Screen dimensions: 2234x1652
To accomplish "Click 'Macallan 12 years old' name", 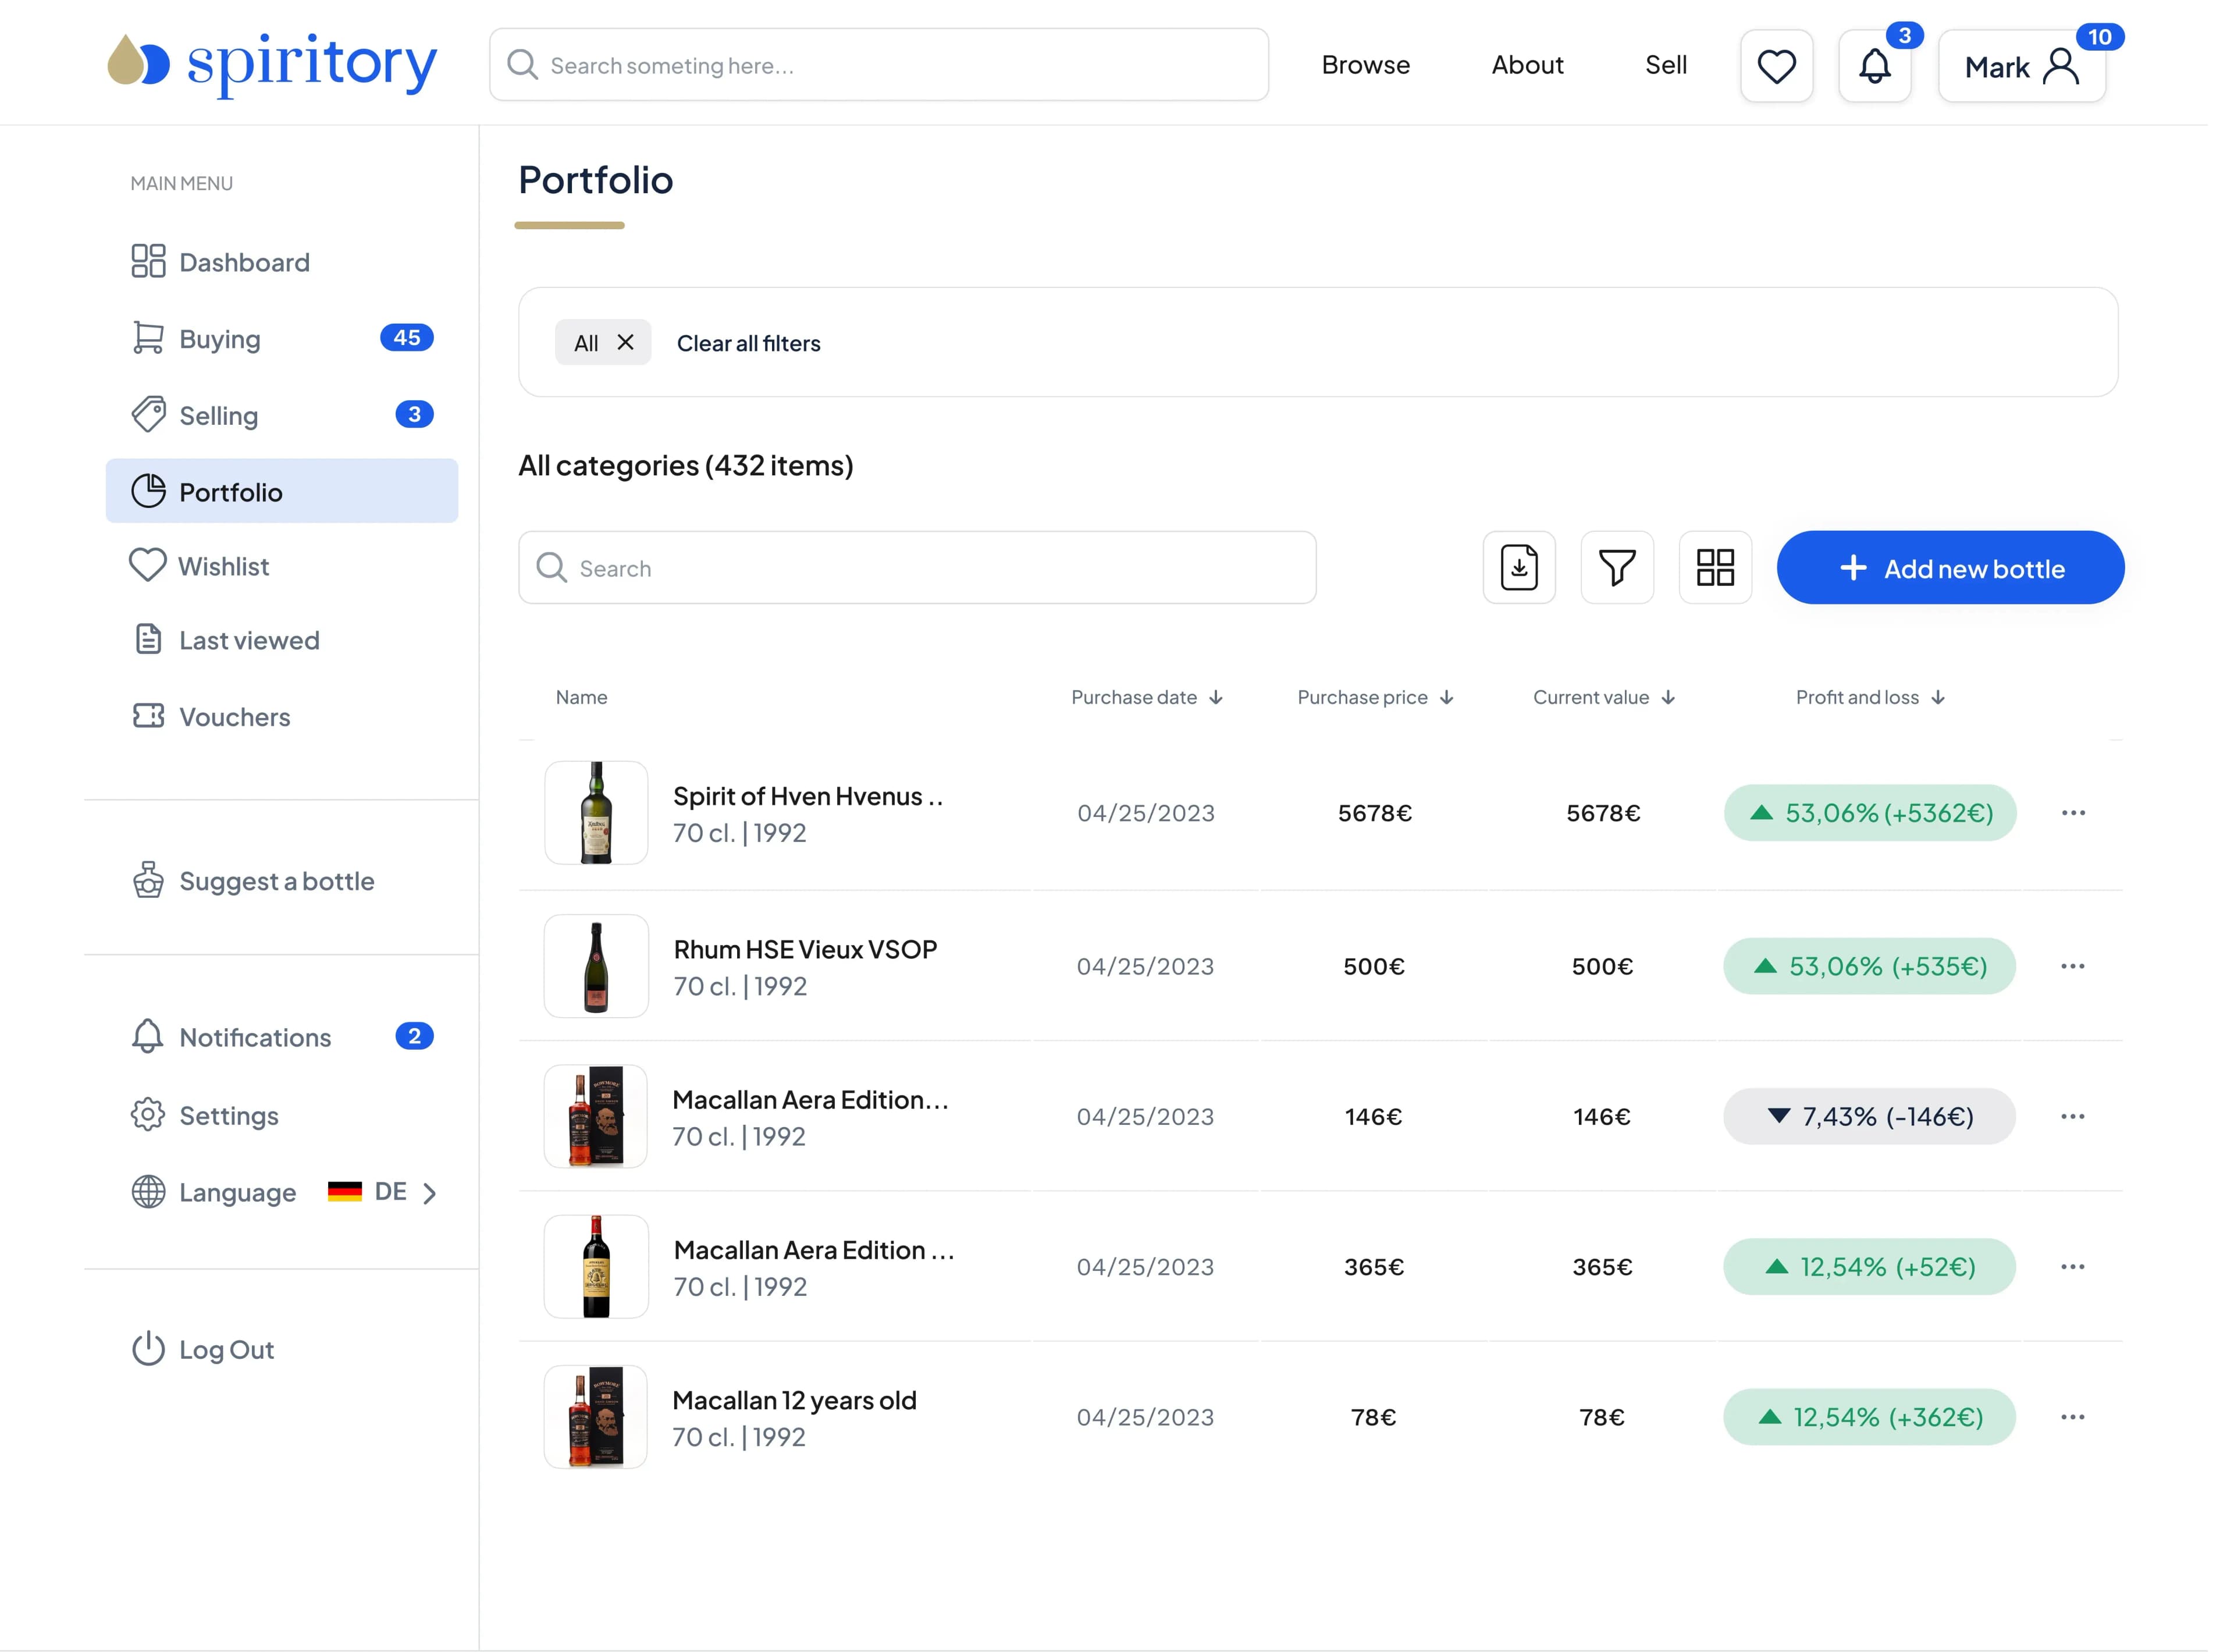I will [x=794, y=1400].
